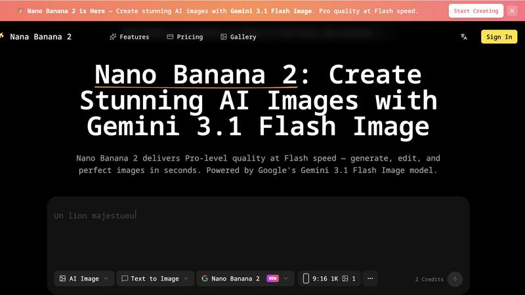Click the '2 Credits' label
The image size is (525, 295).
click(x=429, y=279)
